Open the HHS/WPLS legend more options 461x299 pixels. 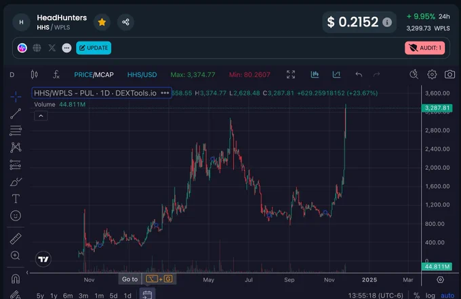pos(165,93)
